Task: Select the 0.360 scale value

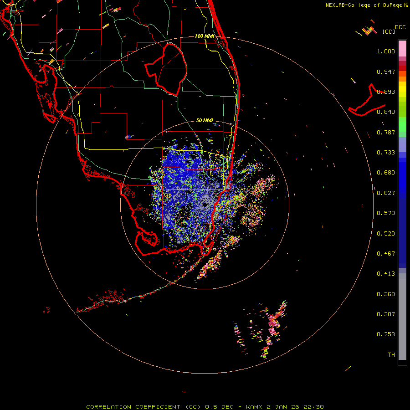Action: coord(386,294)
